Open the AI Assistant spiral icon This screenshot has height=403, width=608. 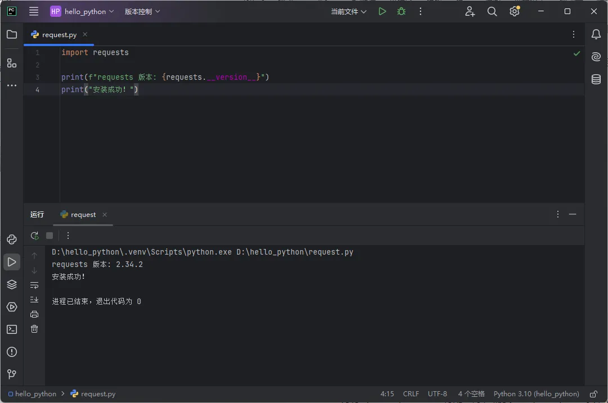tap(596, 57)
